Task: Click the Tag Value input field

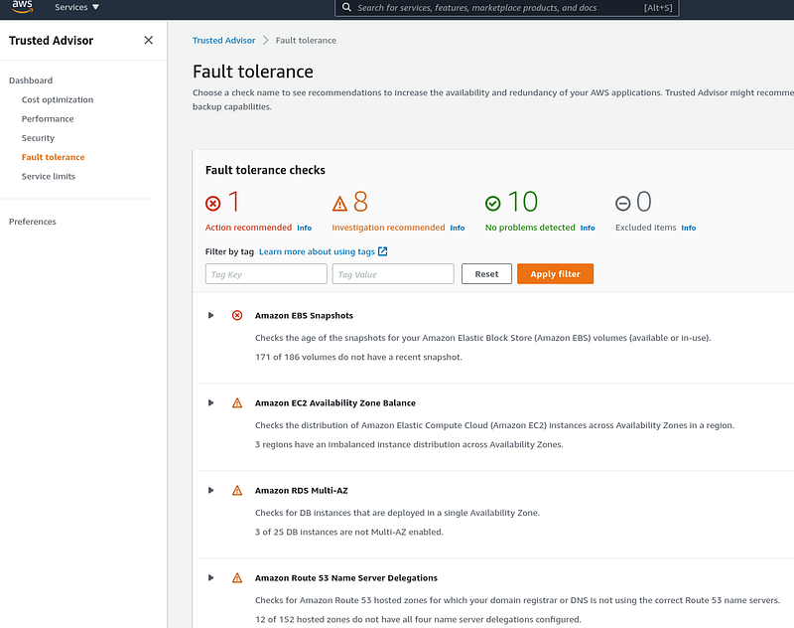Action: coord(393,273)
